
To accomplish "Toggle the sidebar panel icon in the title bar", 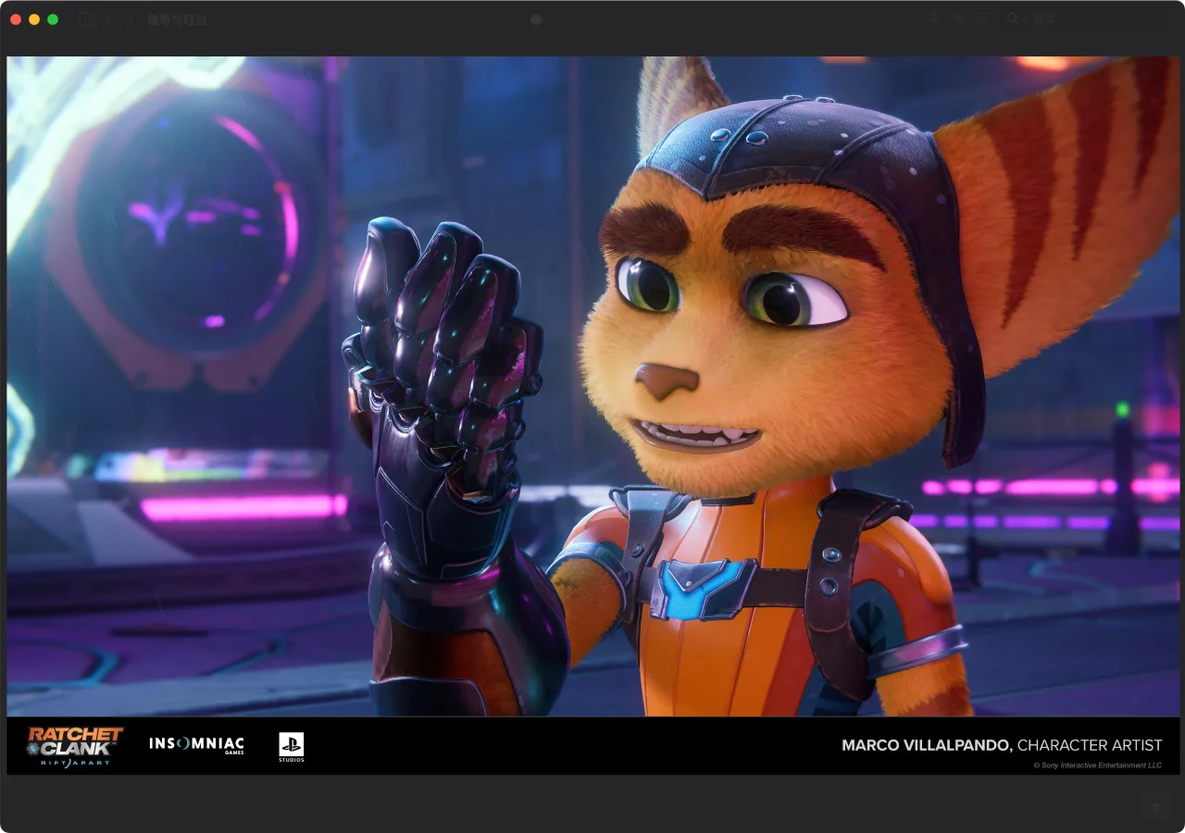I will [86, 19].
